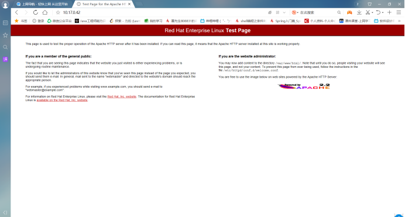Click the tab count badge 2
The height and width of the screenshot is (217, 405).
(x=358, y=4)
